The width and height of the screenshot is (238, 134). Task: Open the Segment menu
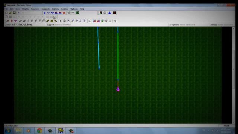pyautogui.click(x=35, y=9)
